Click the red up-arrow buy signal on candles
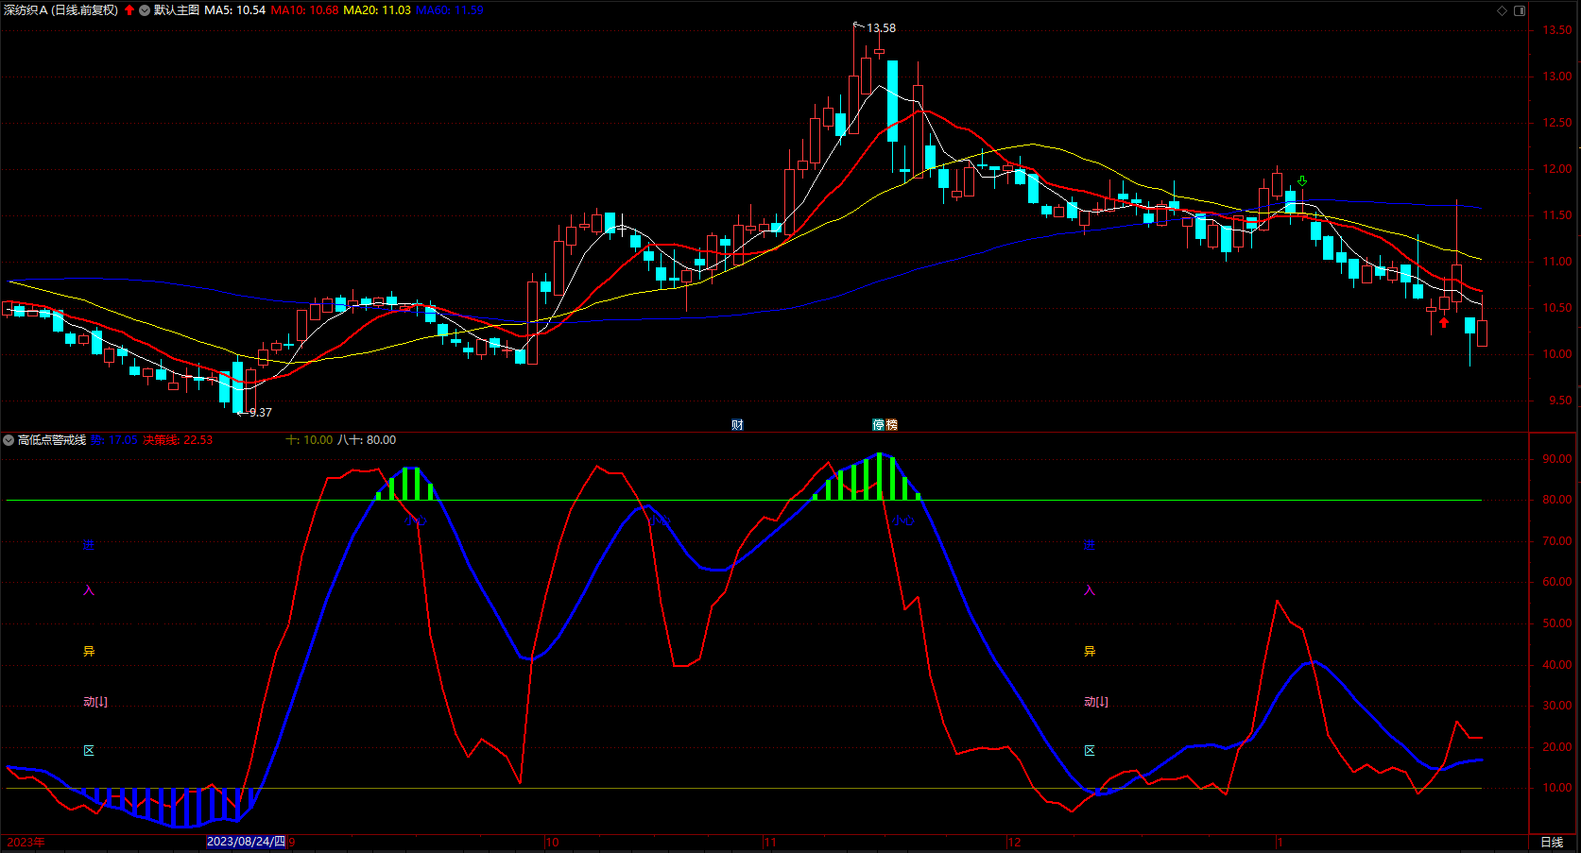This screenshot has width=1581, height=853. coord(1444,322)
